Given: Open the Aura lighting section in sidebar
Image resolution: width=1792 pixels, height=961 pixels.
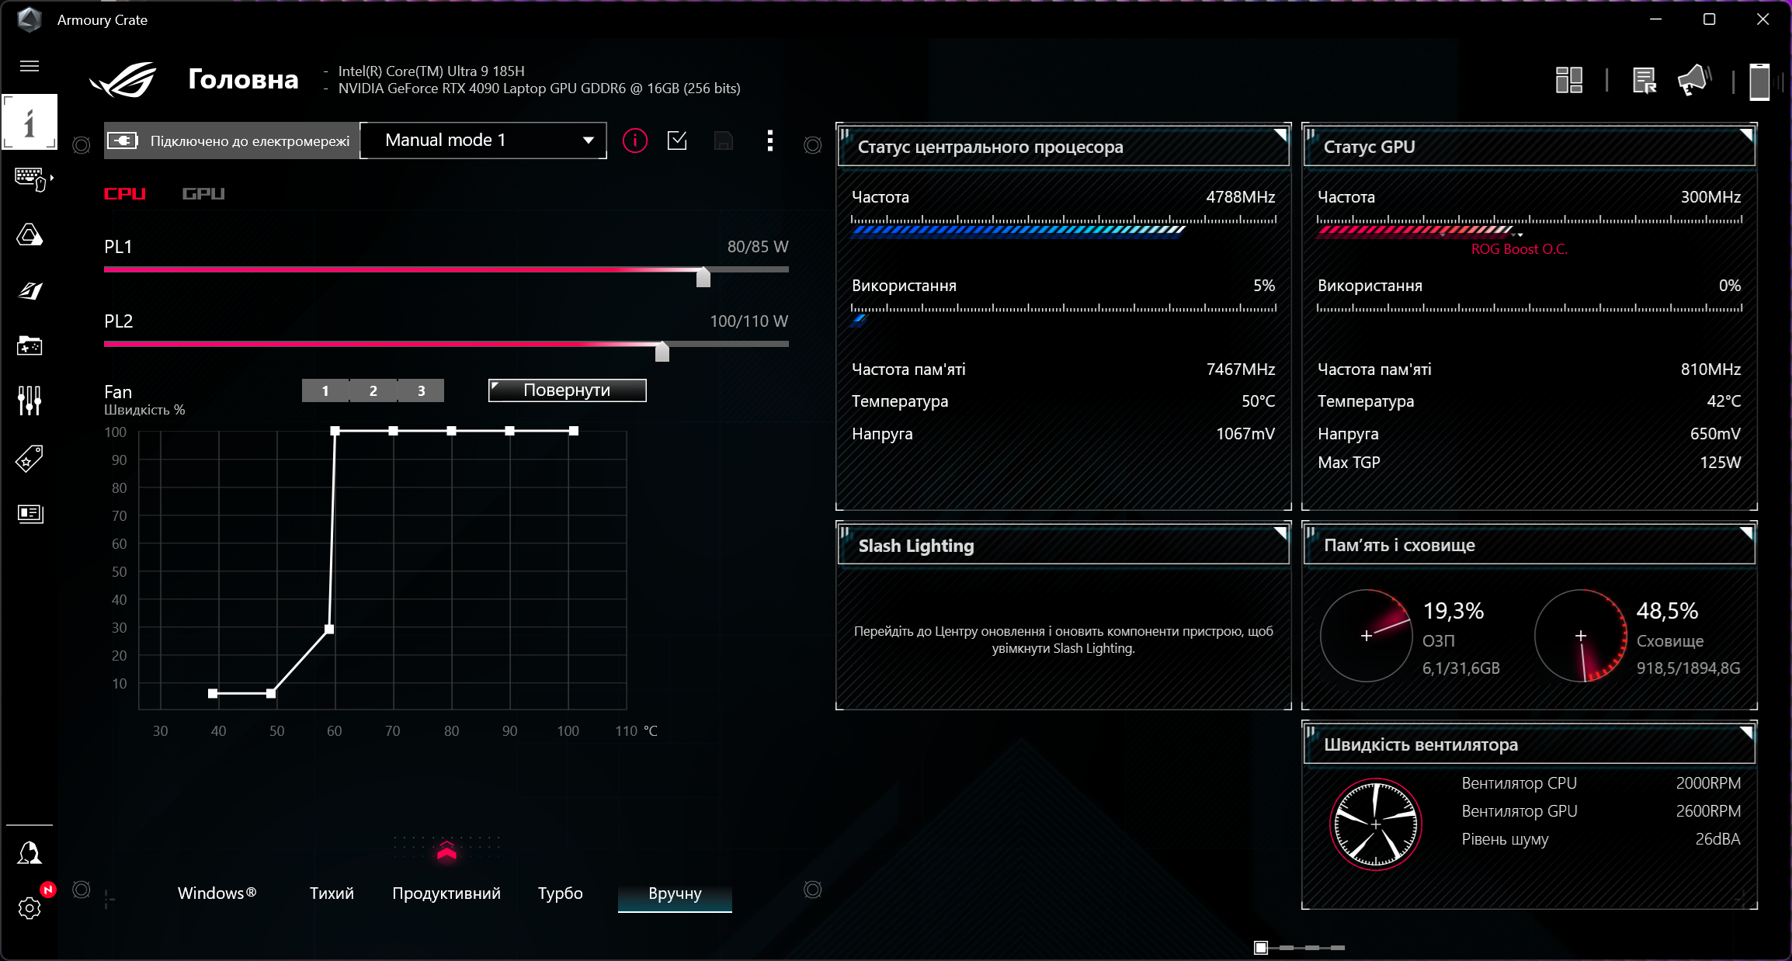Looking at the screenshot, I should pos(30,235).
